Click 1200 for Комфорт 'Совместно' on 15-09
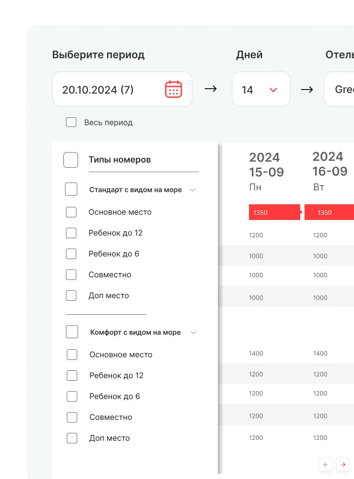This screenshot has height=479, width=354. pos(256,416)
